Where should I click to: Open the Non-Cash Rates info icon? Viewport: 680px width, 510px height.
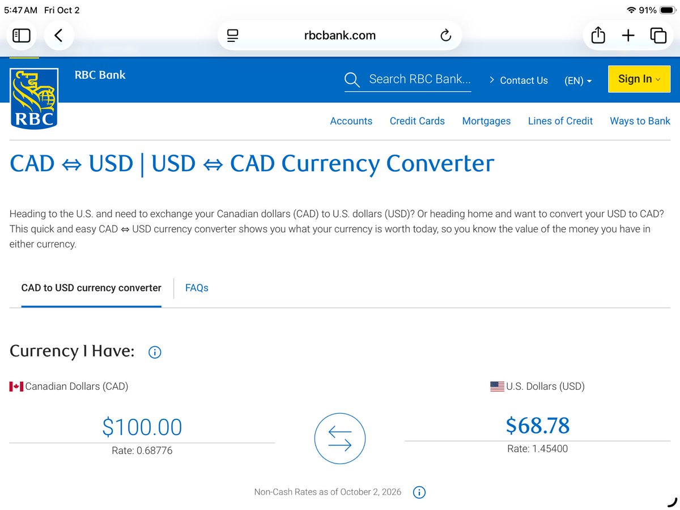pos(419,492)
